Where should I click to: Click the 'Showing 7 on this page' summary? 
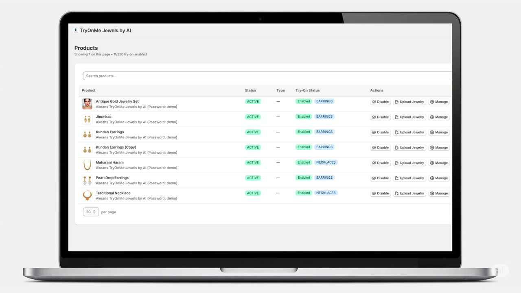pos(92,55)
